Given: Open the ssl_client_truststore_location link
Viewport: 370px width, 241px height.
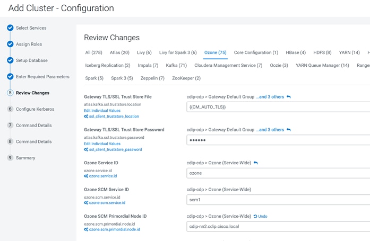Looking at the screenshot, I should [x=114, y=117].
